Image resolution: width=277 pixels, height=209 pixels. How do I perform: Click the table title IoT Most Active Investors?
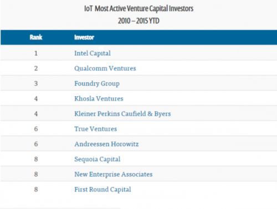click(138, 8)
